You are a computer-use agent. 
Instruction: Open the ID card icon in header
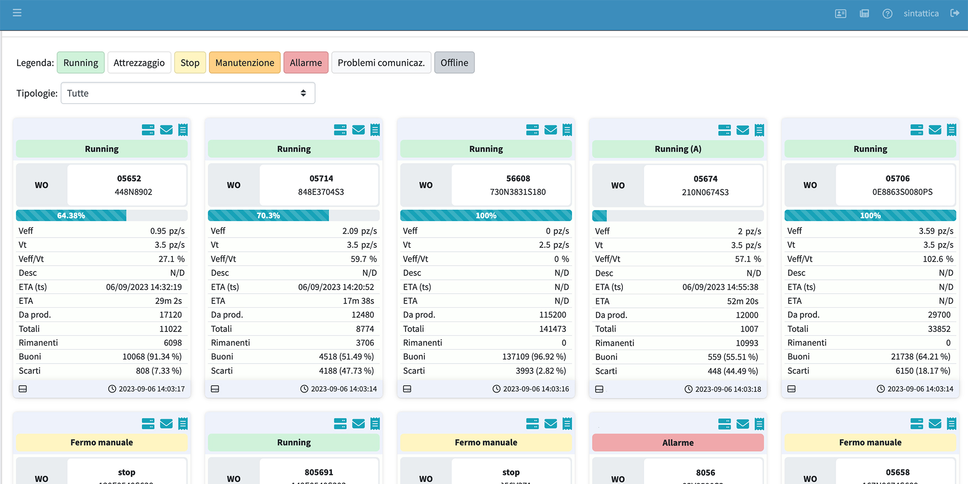841,14
